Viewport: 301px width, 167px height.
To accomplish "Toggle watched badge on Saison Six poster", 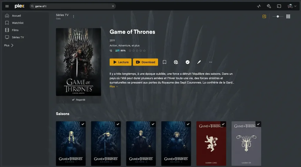I will point(258,124).
